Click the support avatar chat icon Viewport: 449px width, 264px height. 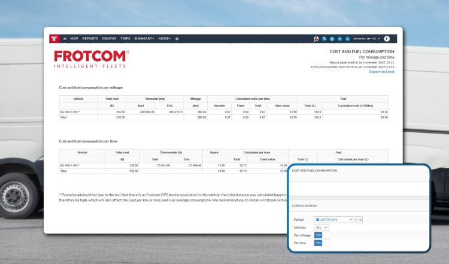(x=316, y=38)
